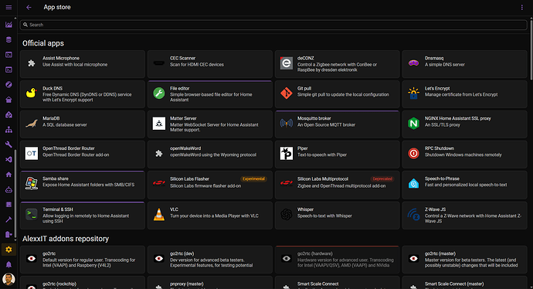Open the database stack icon in the sidebar
The height and width of the screenshot is (289, 533).
coord(8,39)
